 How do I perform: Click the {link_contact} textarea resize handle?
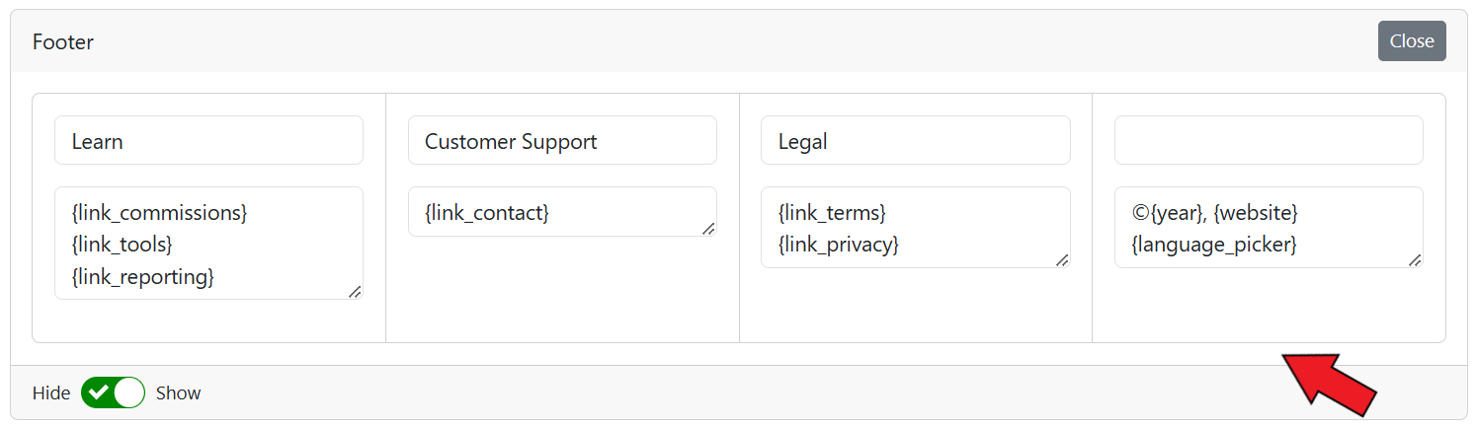coord(708,228)
